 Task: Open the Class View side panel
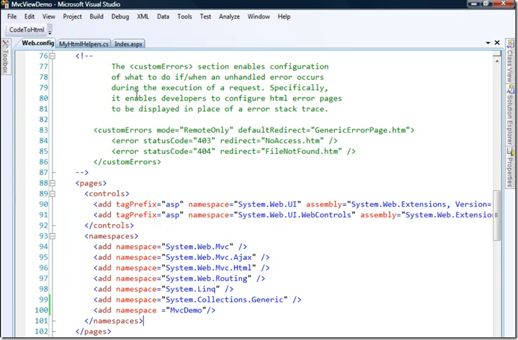tap(510, 61)
